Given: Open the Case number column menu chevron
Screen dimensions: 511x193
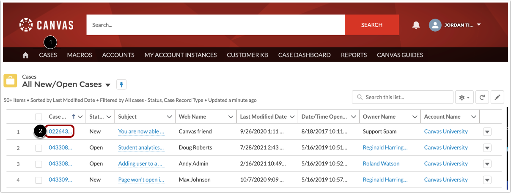Looking at the screenshot, I should click(x=80, y=117).
